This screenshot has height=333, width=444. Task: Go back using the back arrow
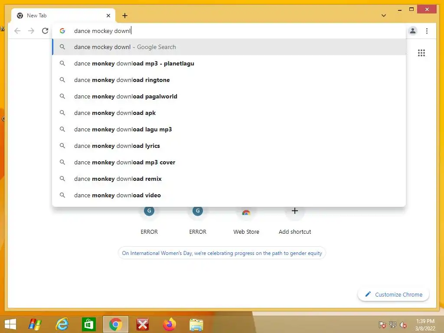[x=17, y=31]
